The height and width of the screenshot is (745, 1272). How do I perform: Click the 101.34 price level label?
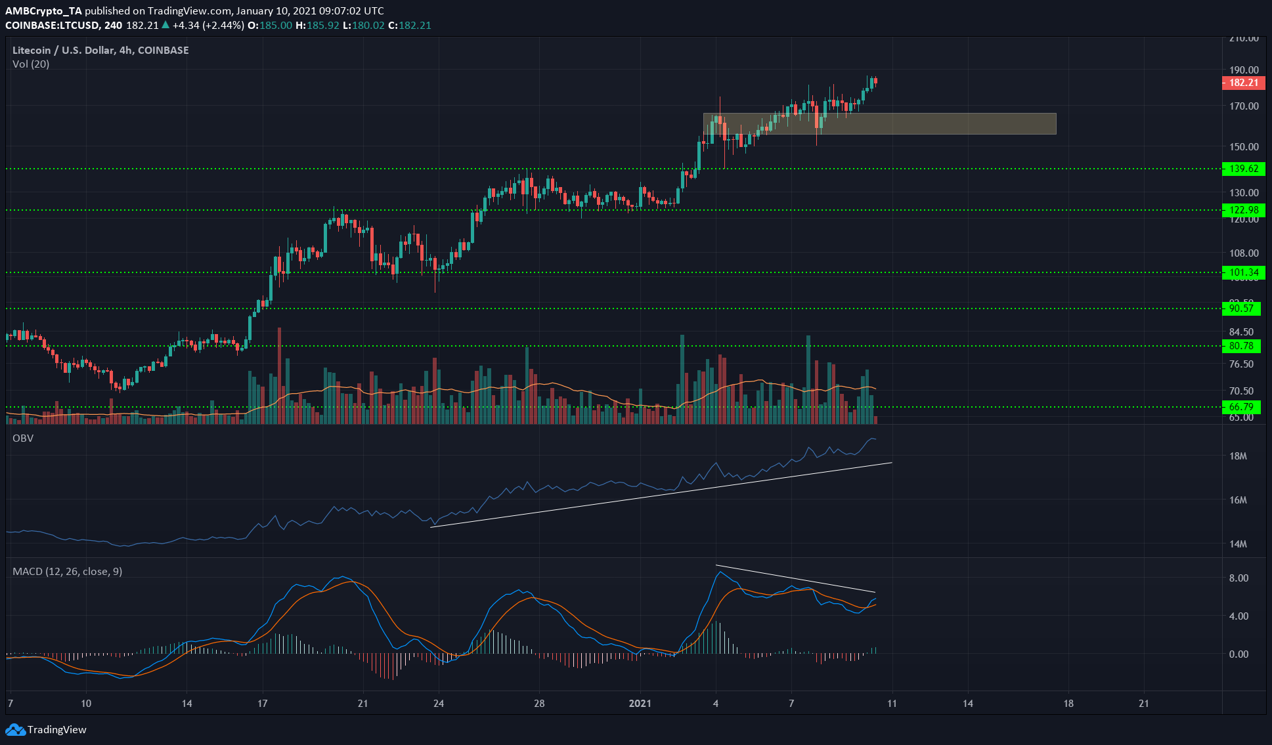tap(1243, 272)
